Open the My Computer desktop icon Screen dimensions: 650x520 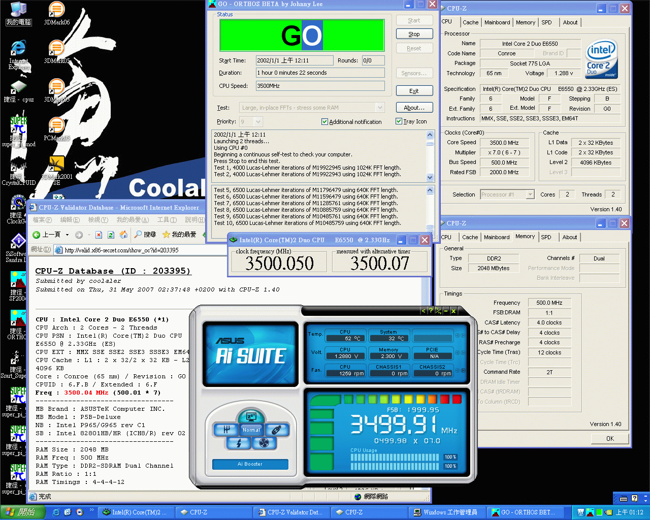coord(19,13)
